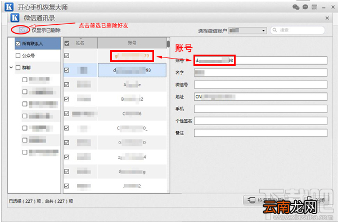Sort by the 账号 column header
Image resolution: width=338 pixels, height=223 pixels.
[132, 43]
